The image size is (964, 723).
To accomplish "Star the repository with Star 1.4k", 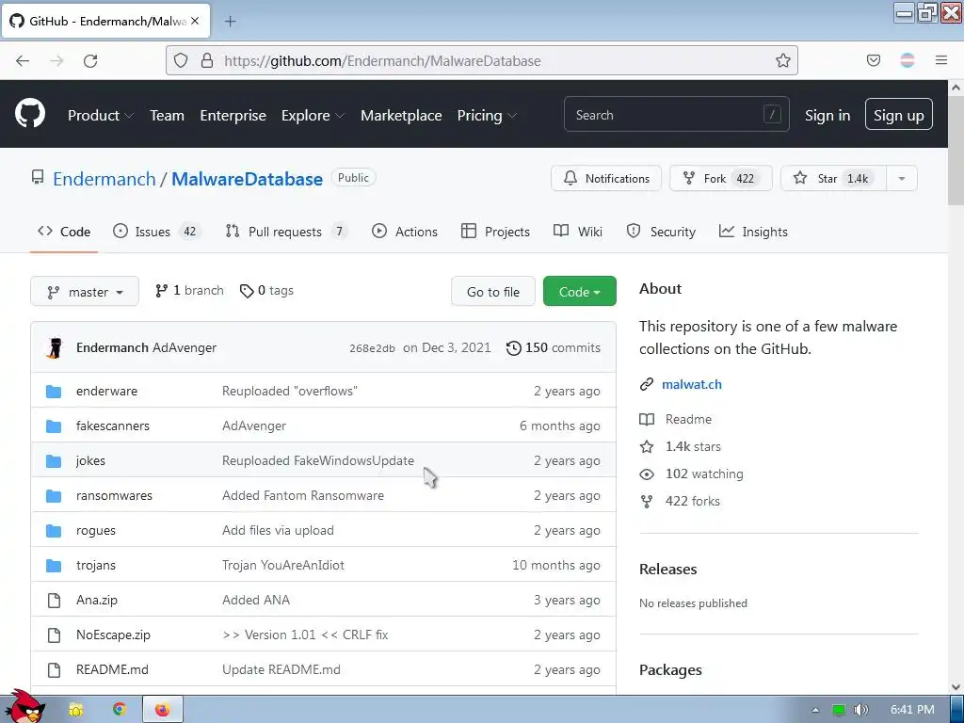I will click(833, 178).
